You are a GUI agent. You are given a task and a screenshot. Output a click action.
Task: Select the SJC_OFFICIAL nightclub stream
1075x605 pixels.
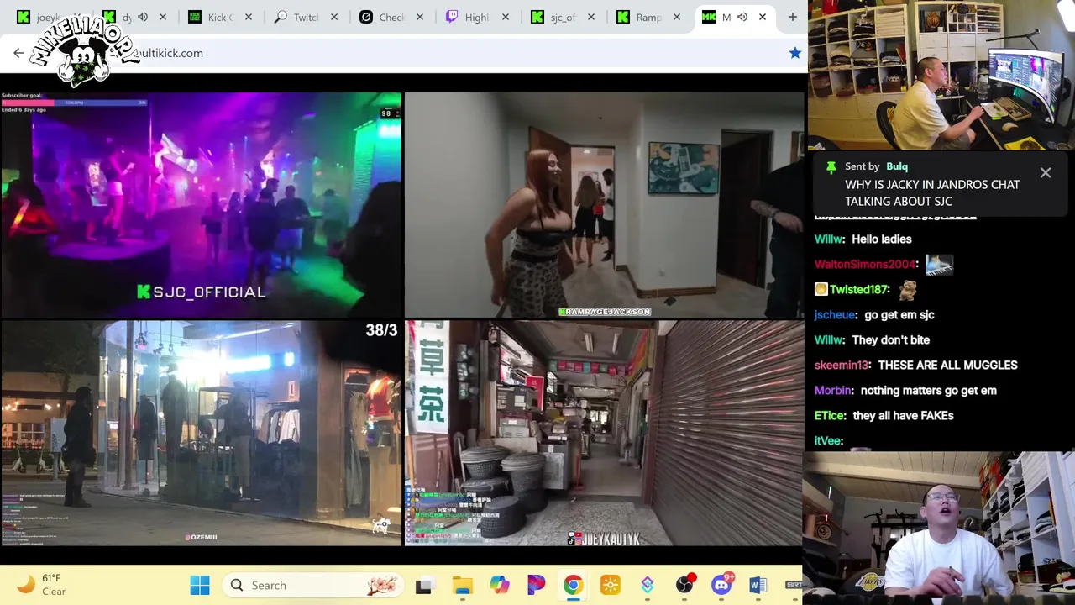click(x=201, y=205)
